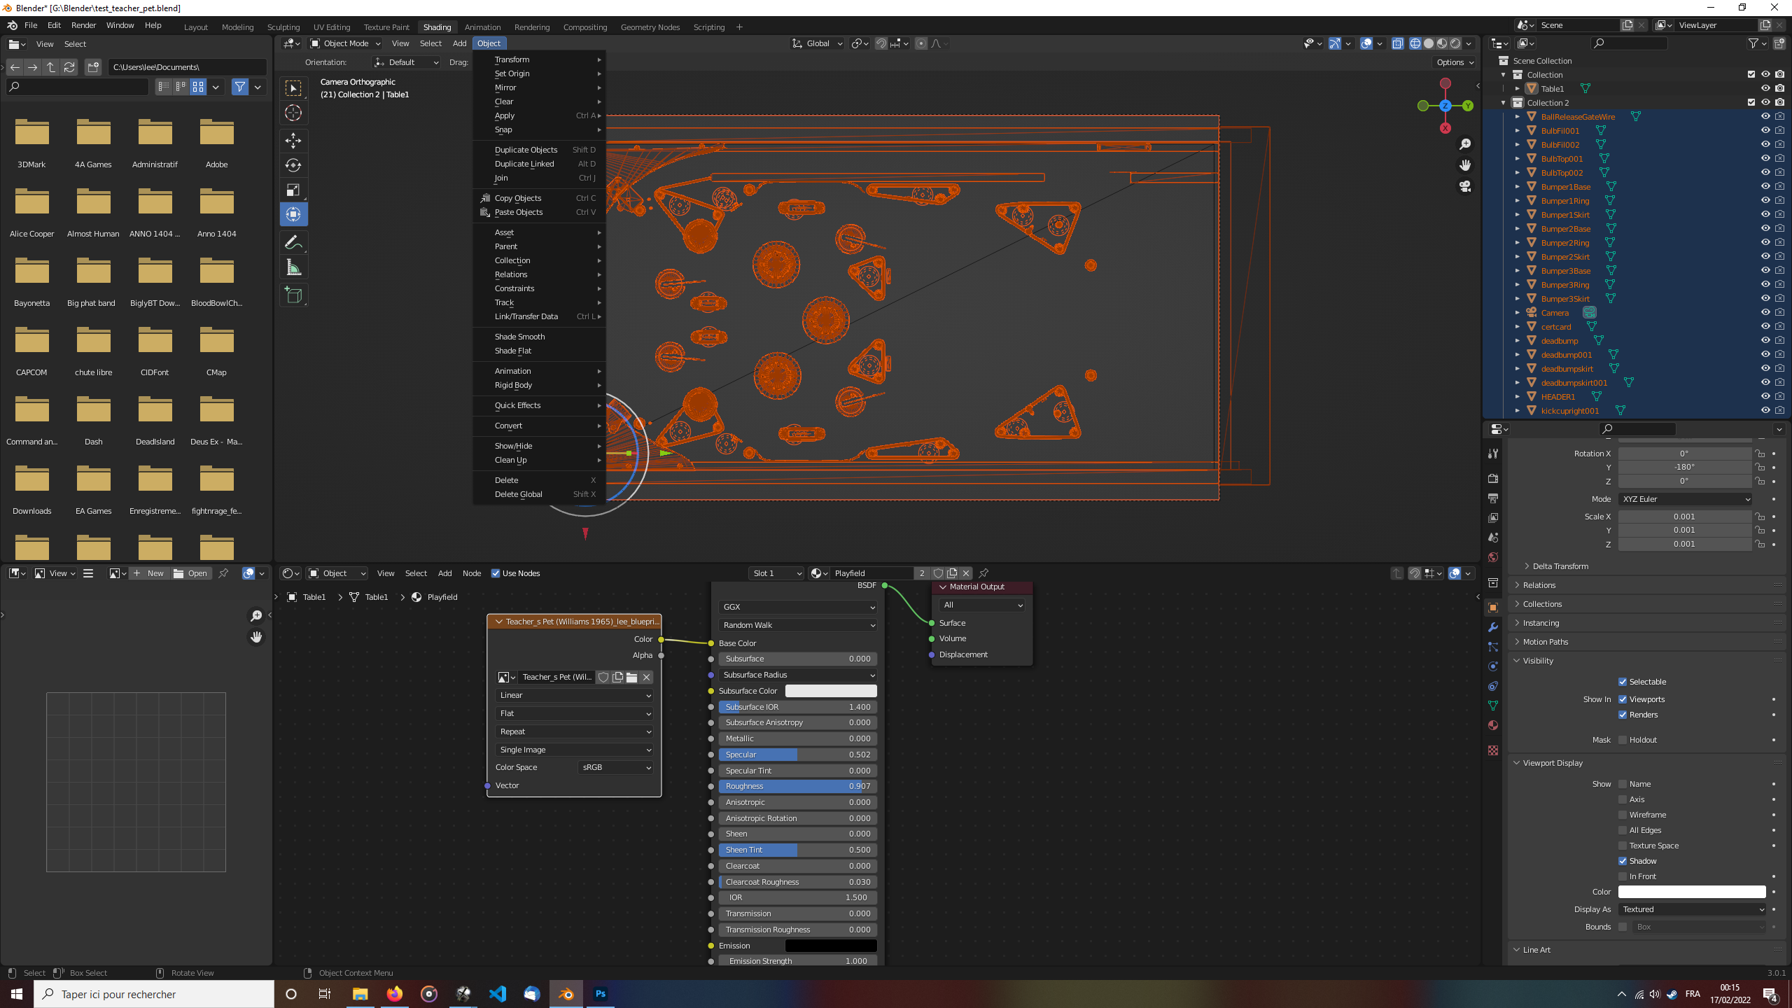This screenshot has height=1008, width=1792.
Task: Open the Random Walk subsurface method dropdown
Action: click(x=798, y=625)
